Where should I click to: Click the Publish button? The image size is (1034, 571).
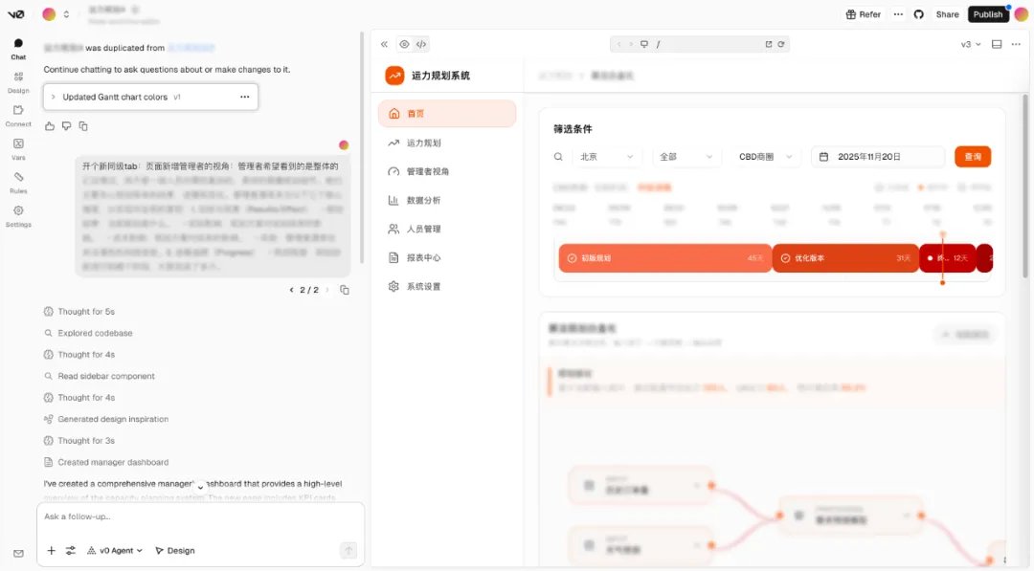[988, 14]
